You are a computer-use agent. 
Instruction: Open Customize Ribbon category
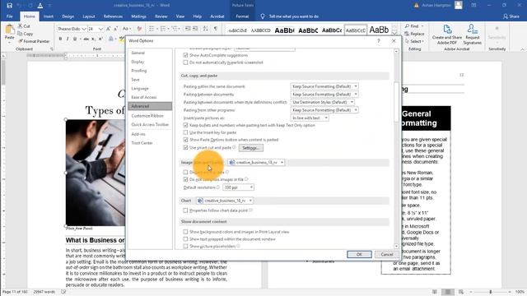[x=147, y=115]
